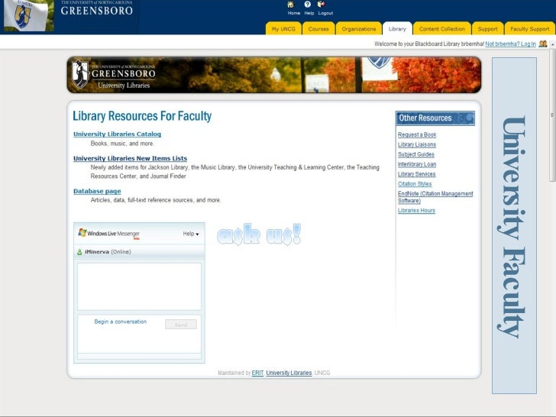
Task: Open the Messenger Help dropdown
Action: pyautogui.click(x=191, y=234)
